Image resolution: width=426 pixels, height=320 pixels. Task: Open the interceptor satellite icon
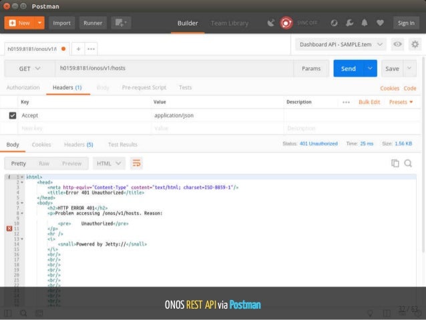[270, 23]
